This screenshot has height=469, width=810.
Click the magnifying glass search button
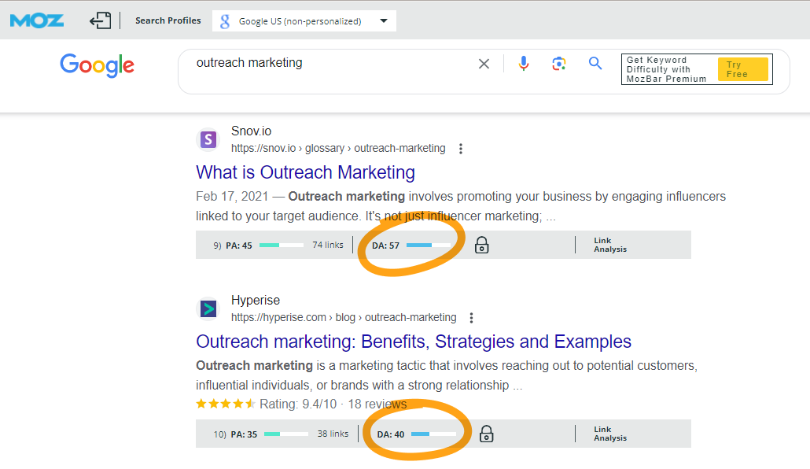(x=595, y=64)
